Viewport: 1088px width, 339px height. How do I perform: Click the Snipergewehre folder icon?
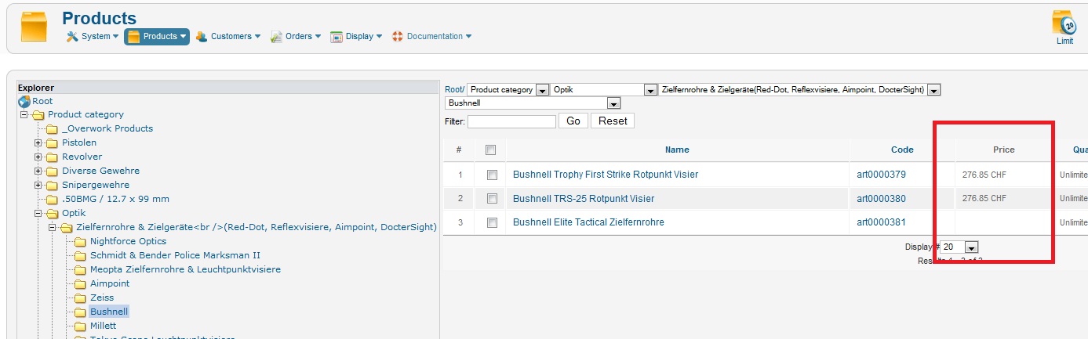[x=53, y=185]
